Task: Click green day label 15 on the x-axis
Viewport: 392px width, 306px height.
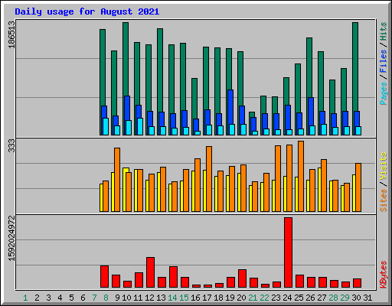Action: click(x=184, y=298)
